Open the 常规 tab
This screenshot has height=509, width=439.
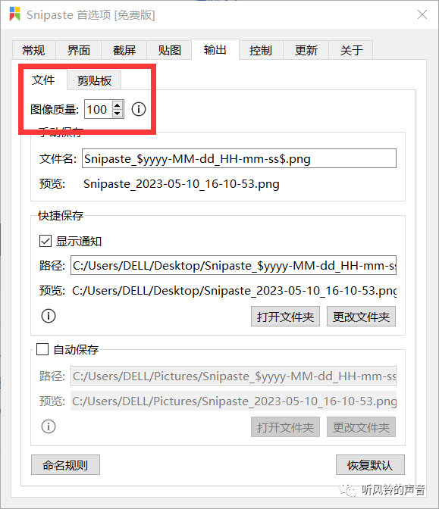point(34,50)
